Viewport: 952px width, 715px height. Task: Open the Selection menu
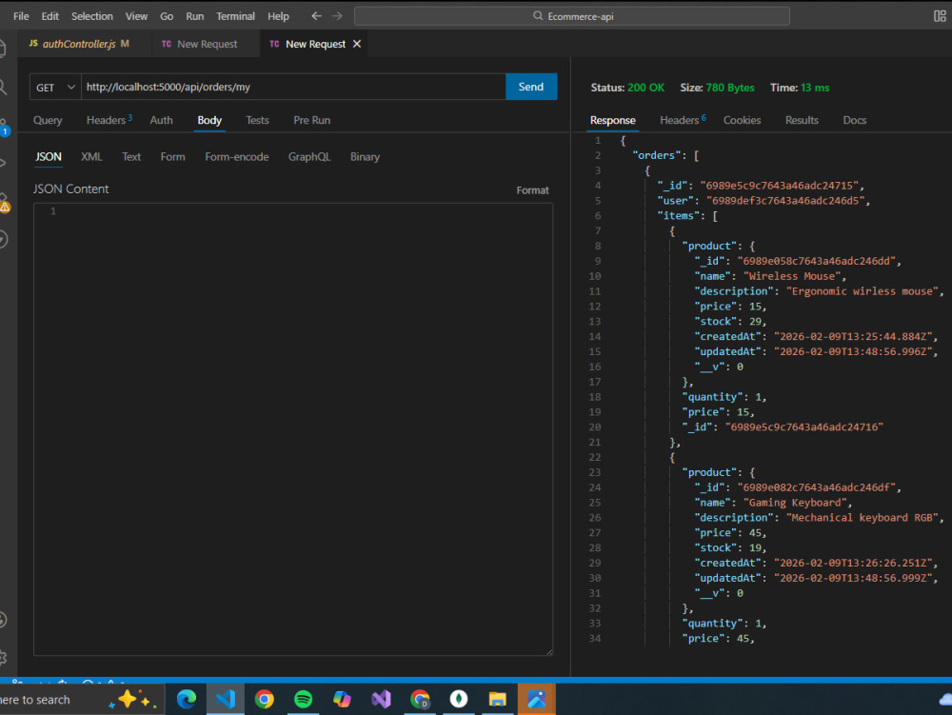(91, 16)
